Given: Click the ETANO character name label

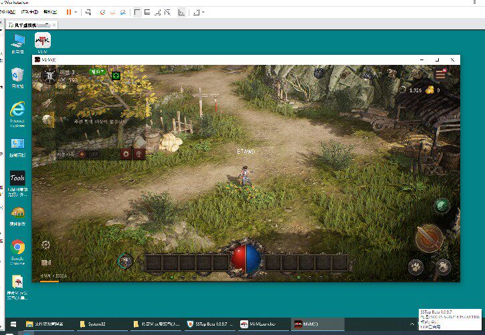Looking at the screenshot, I should coord(246,151).
